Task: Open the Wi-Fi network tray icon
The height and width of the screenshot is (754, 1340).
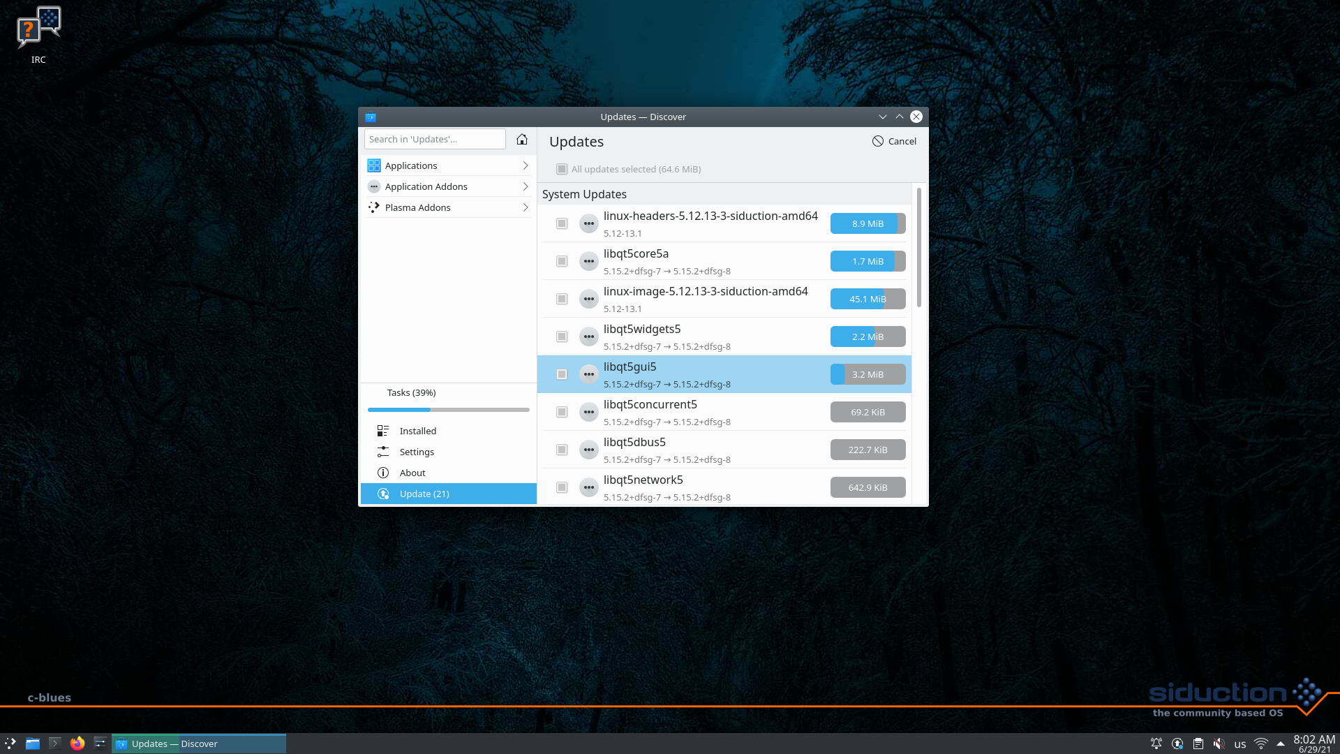Action: (1260, 744)
